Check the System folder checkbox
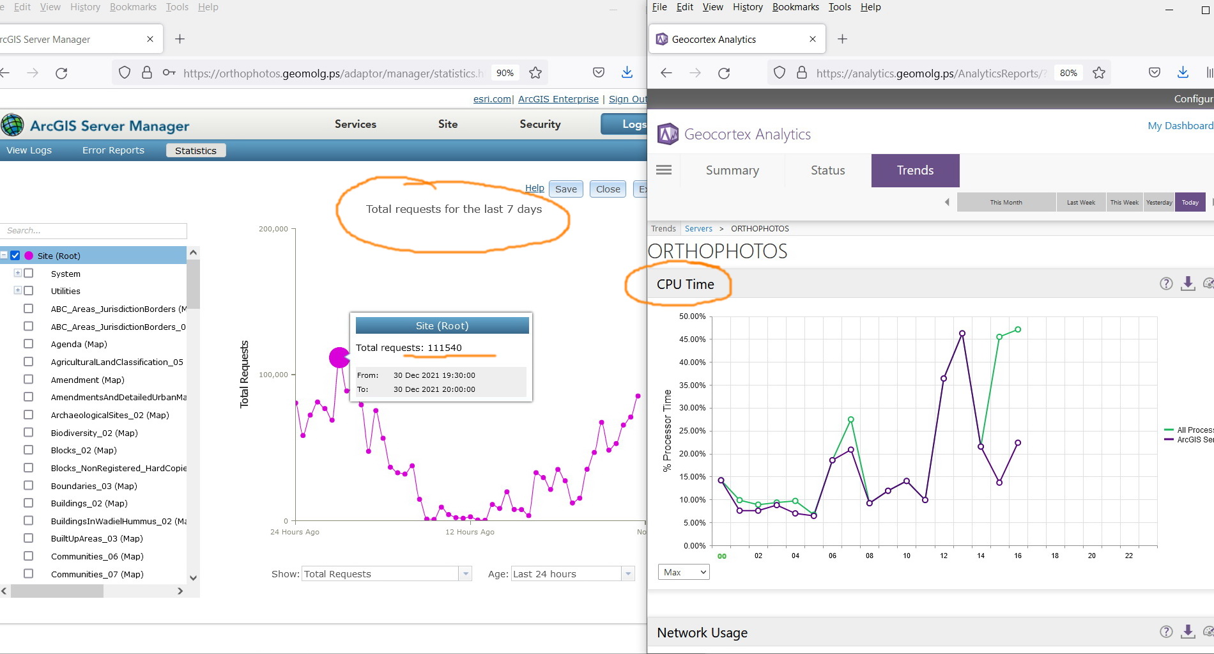Image resolution: width=1214 pixels, height=654 pixels. coord(29,273)
